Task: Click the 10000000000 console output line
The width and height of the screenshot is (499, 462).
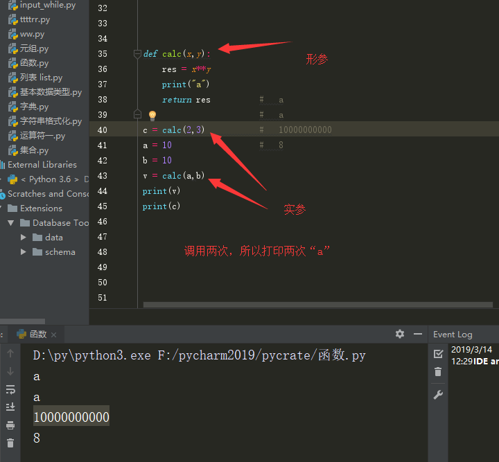Action: coord(71,417)
